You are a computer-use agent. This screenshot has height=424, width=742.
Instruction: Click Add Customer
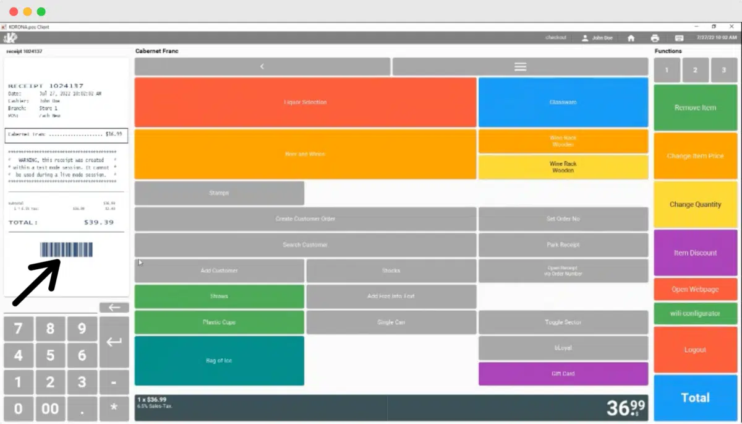coord(220,270)
